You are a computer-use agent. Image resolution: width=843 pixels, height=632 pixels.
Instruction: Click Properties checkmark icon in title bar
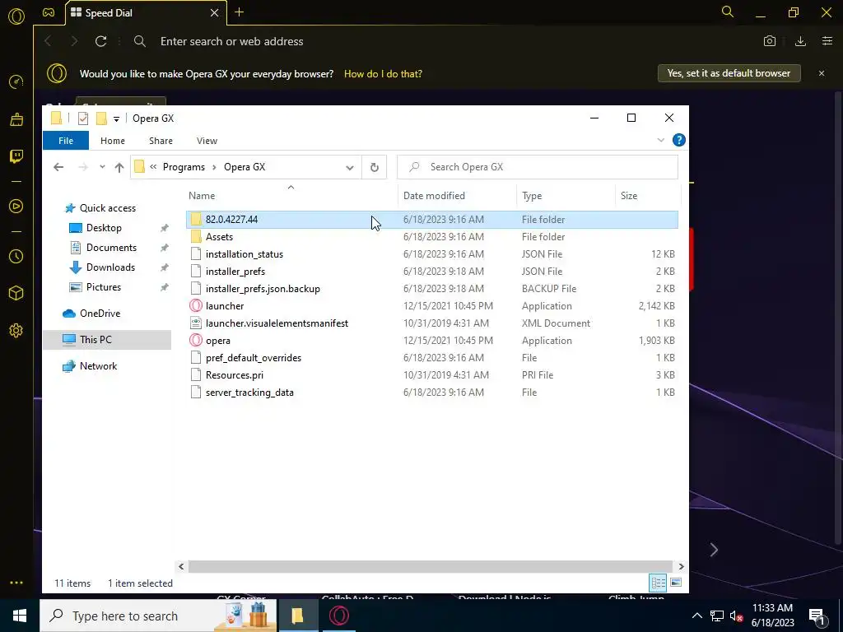point(83,118)
